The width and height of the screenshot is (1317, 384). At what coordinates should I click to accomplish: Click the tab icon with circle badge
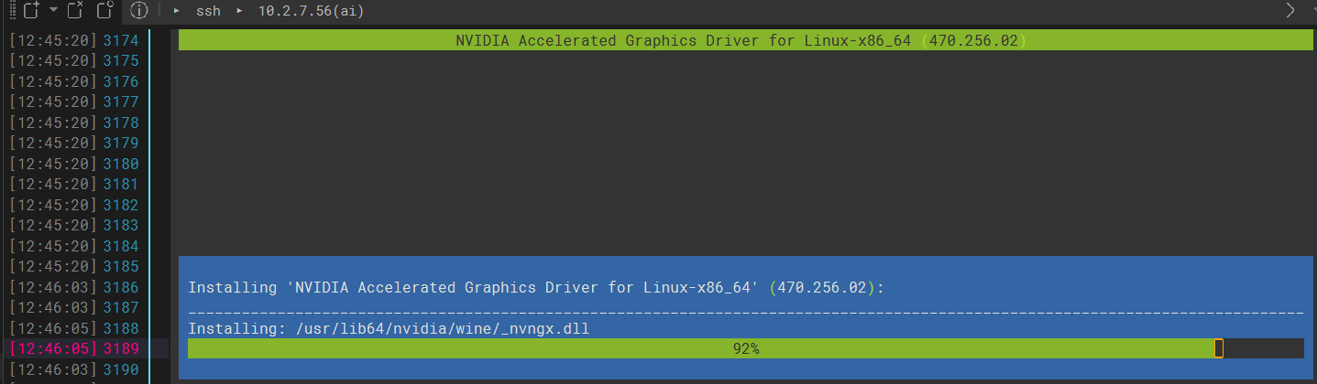click(x=104, y=11)
